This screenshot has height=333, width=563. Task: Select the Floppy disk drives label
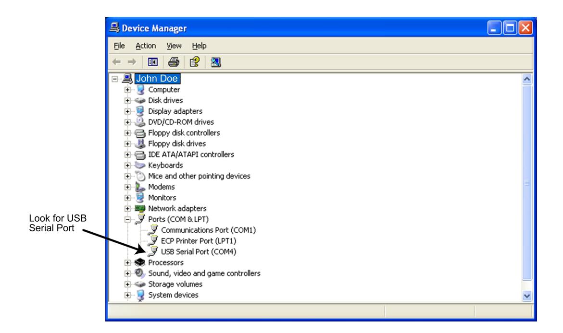[176, 144]
